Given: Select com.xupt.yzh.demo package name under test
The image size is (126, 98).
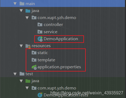Looking at the screenshot, I should [57, 88].
